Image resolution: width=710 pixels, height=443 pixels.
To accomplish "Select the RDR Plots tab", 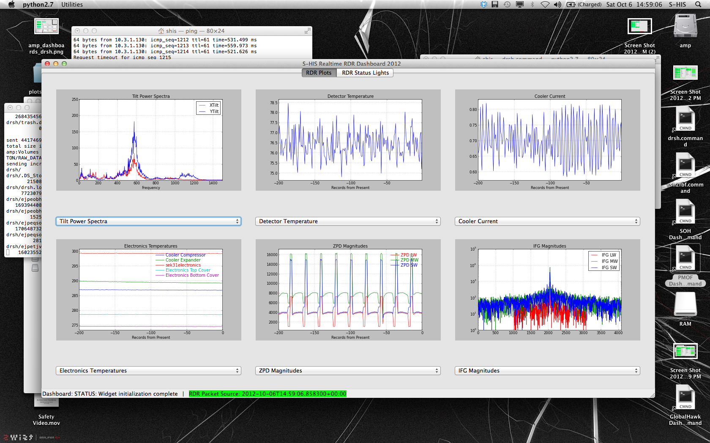I will 319,73.
